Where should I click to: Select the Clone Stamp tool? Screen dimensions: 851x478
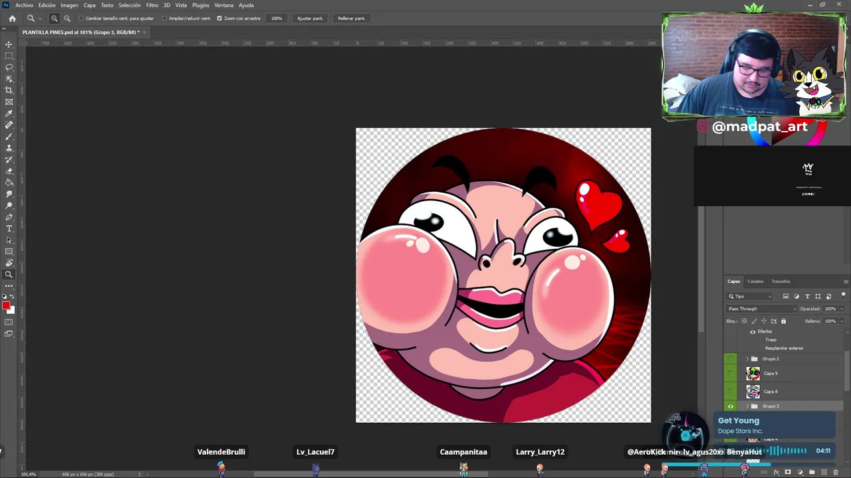(x=9, y=148)
